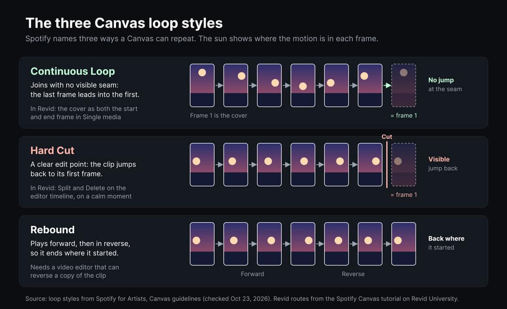The image size is (507, 309).
Task: Click the 'Rebound' heading
Action: click(53, 230)
